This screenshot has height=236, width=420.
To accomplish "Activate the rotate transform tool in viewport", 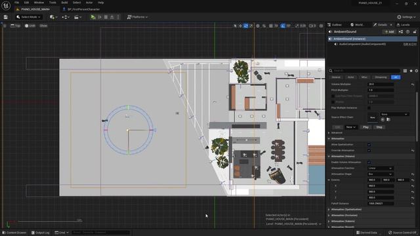I will pyautogui.click(x=245, y=26).
